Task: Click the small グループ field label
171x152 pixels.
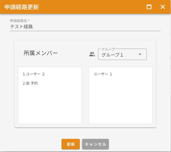Action: point(108,49)
